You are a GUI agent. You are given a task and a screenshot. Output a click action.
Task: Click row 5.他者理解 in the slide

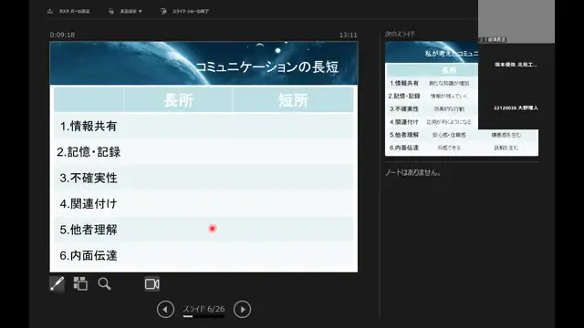[203, 230]
